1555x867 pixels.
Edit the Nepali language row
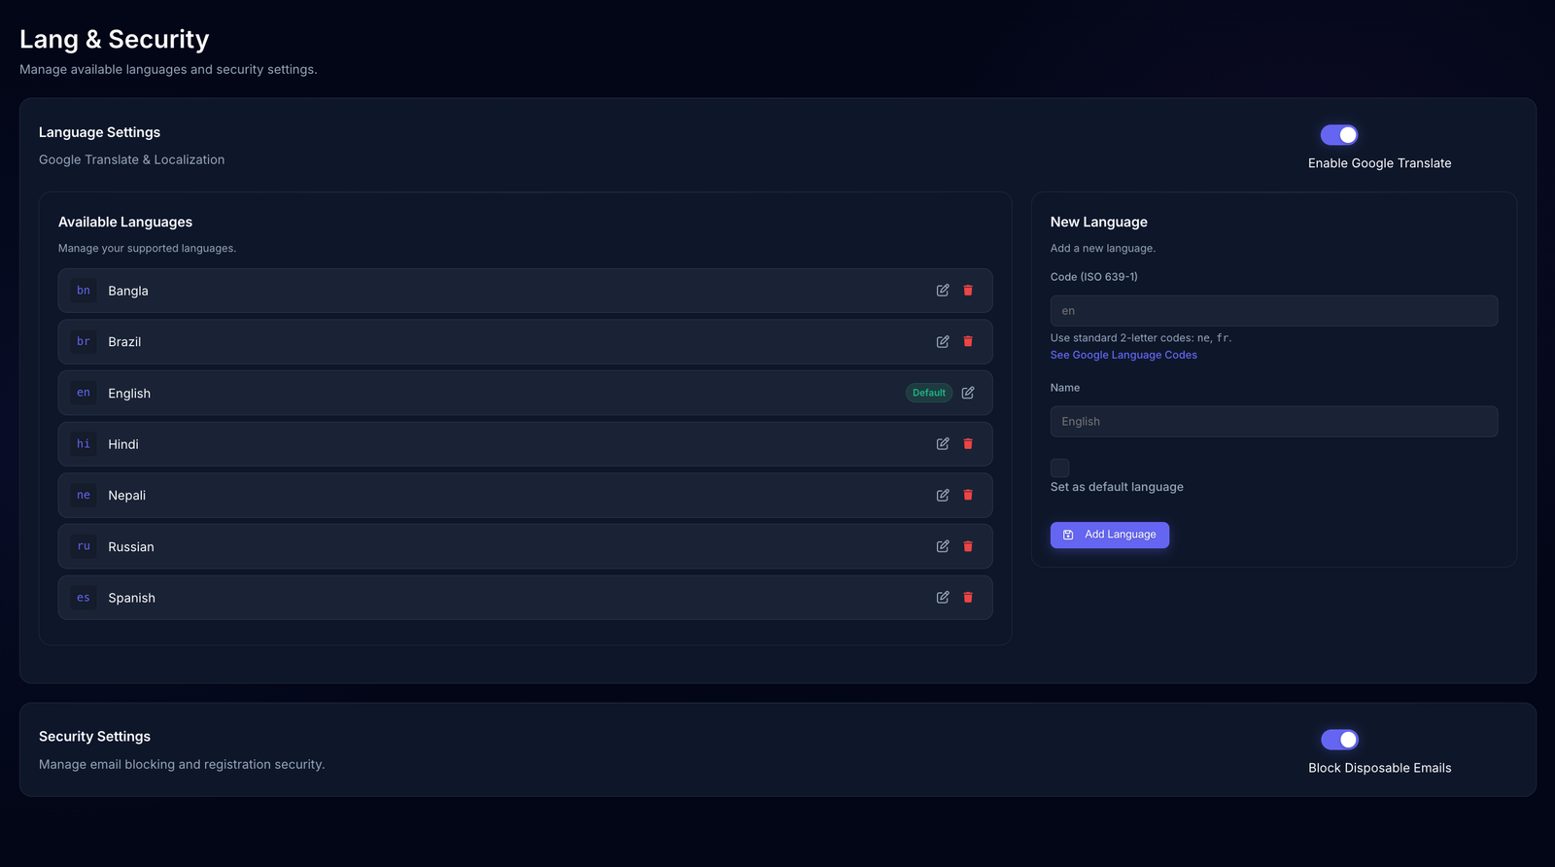point(942,496)
